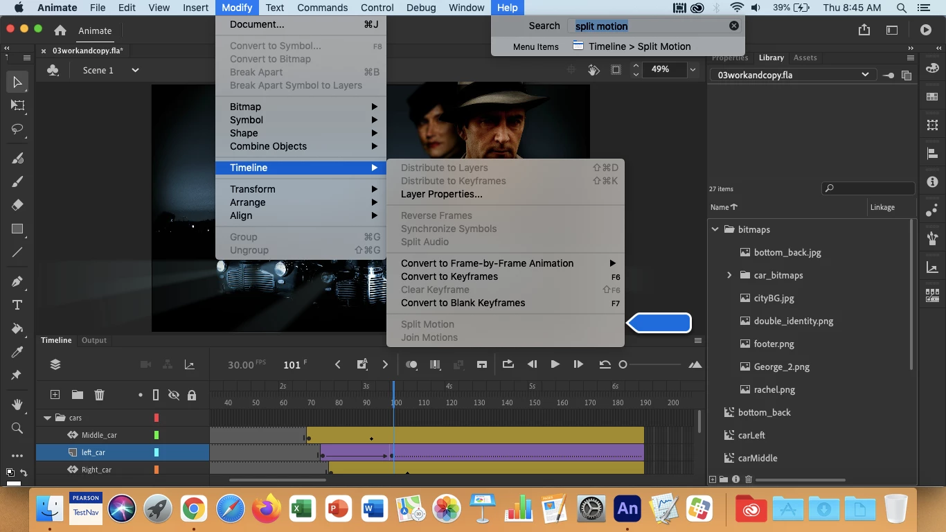
Task: Switch to the Assets tab
Action: [805, 57]
